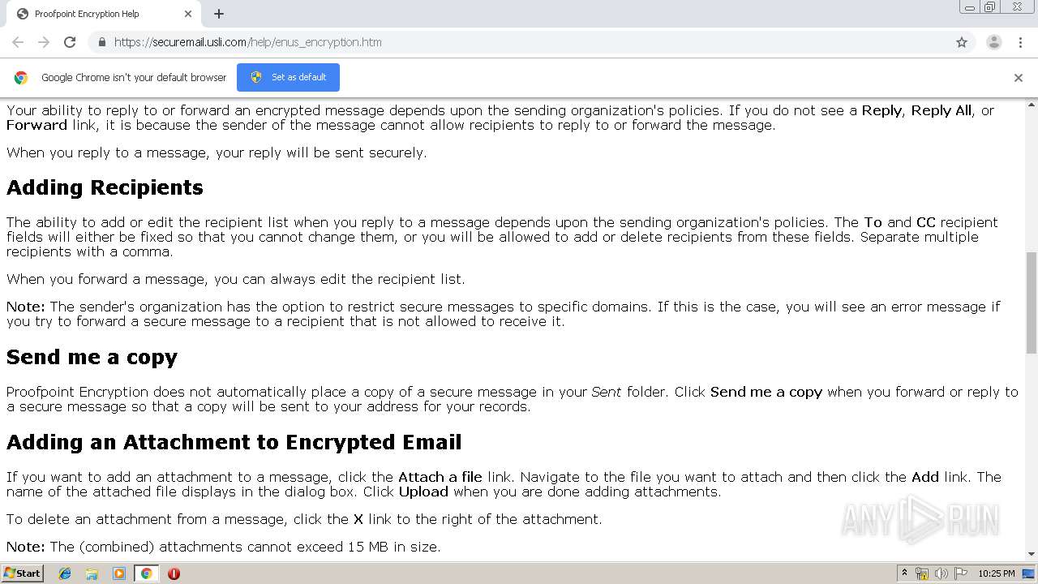
Task: Close the Proofpoint Encryption Help tab
Action: click(x=188, y=14)
